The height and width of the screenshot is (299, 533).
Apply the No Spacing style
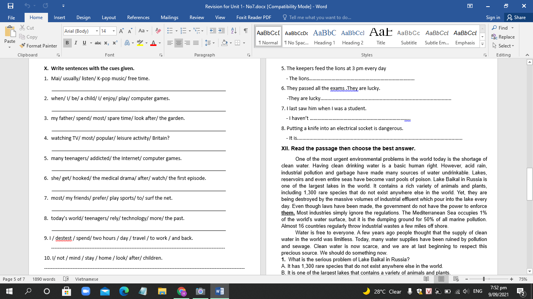(x=297, y=36)
